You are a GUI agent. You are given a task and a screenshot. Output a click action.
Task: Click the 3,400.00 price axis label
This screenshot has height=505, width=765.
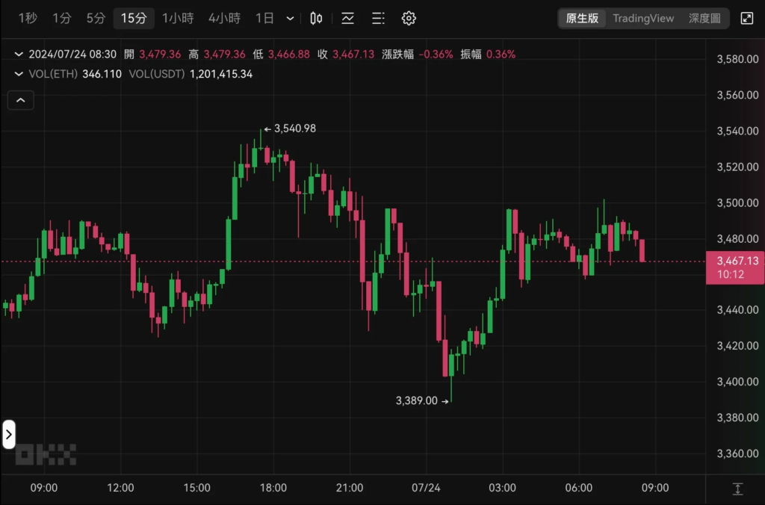737,382
